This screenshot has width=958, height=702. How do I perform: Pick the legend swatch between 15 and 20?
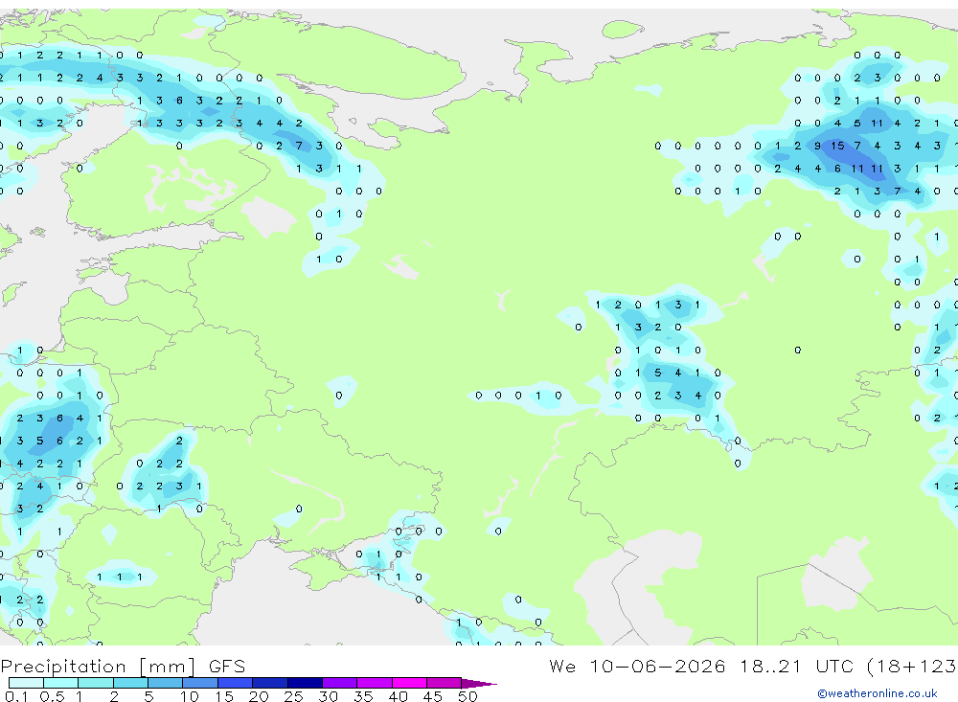point(236,683)
